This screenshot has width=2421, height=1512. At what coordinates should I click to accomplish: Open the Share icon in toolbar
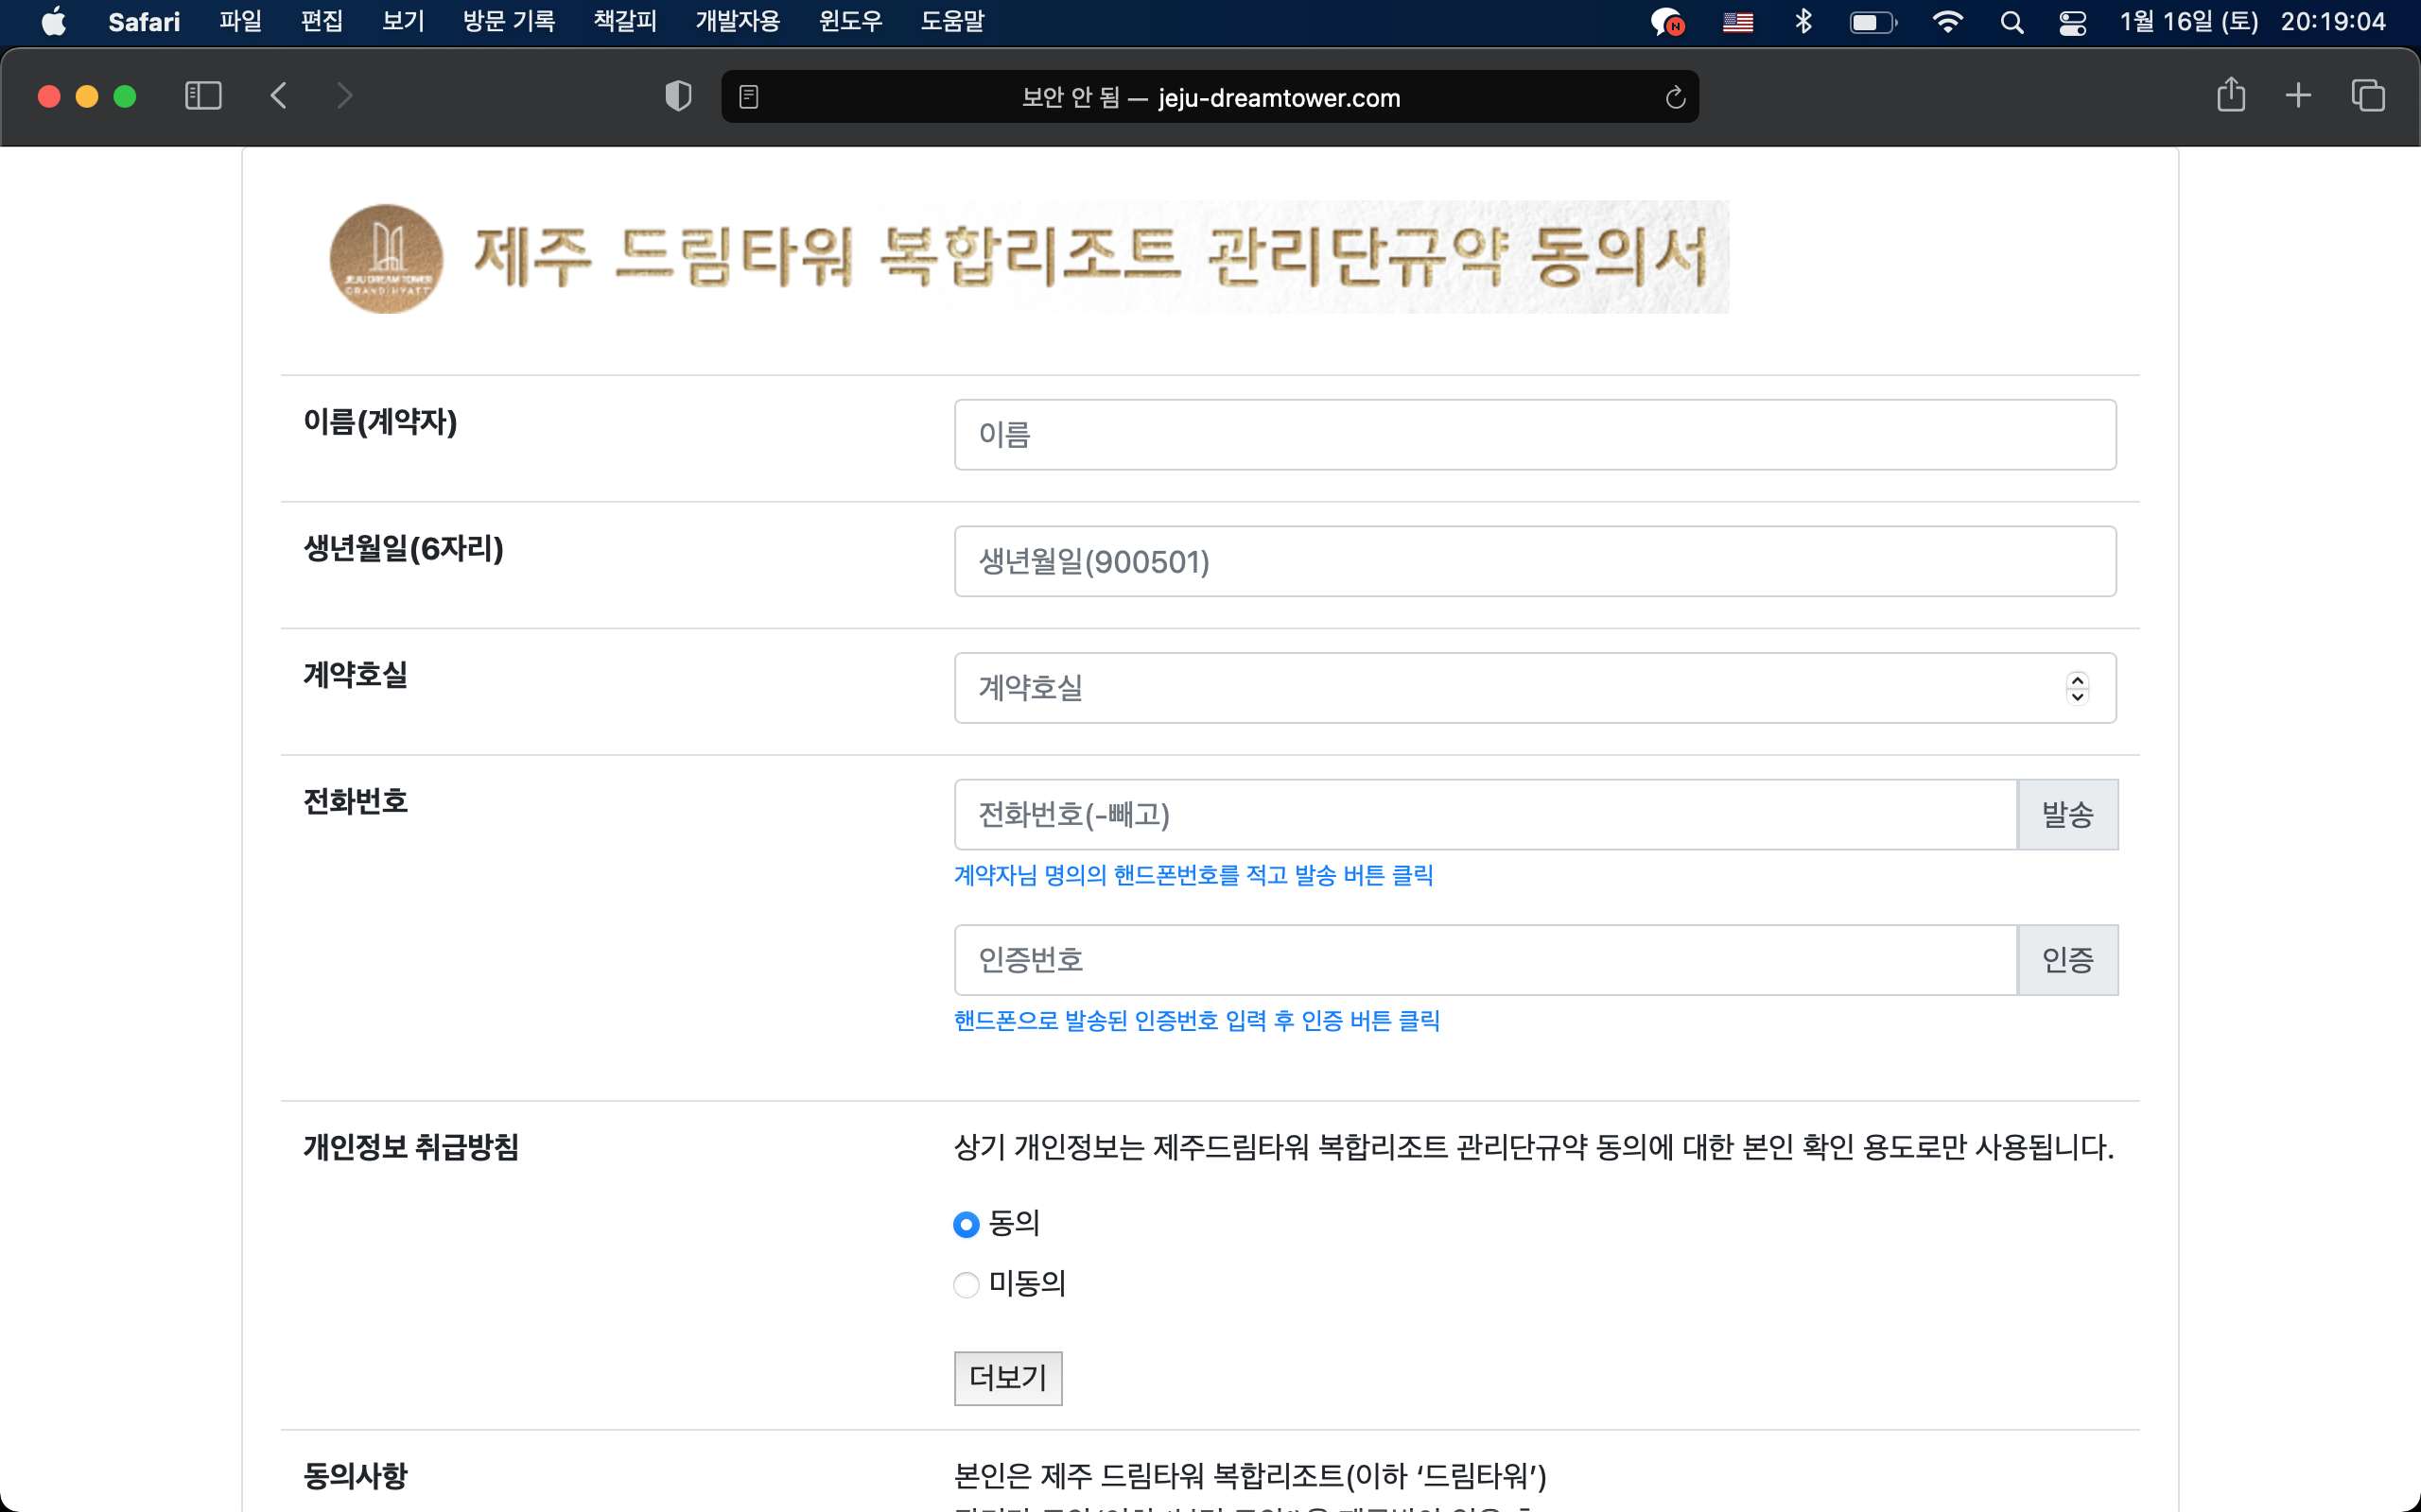pyautogui.click(x=2231, y=95)
